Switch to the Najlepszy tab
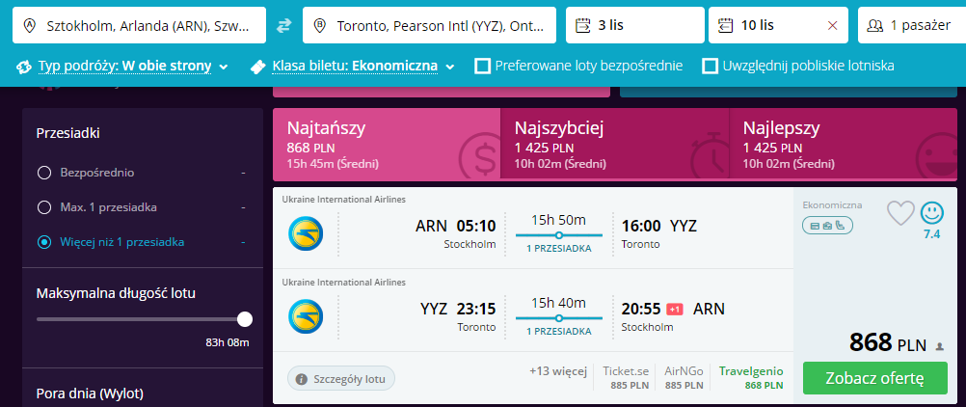The height and width of the screenshot is (407, 966). pyautogui.click(x=843, y=143)
